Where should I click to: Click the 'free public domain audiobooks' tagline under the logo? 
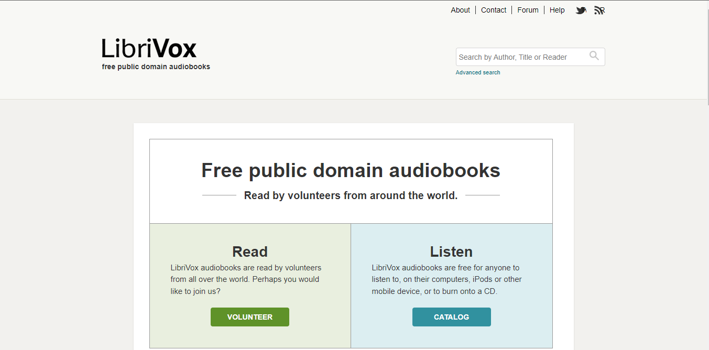pos(156,67)
